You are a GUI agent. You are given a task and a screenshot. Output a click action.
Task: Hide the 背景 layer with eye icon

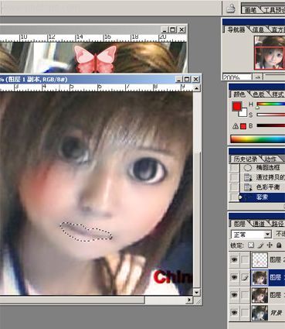click(x=234, y=313)
